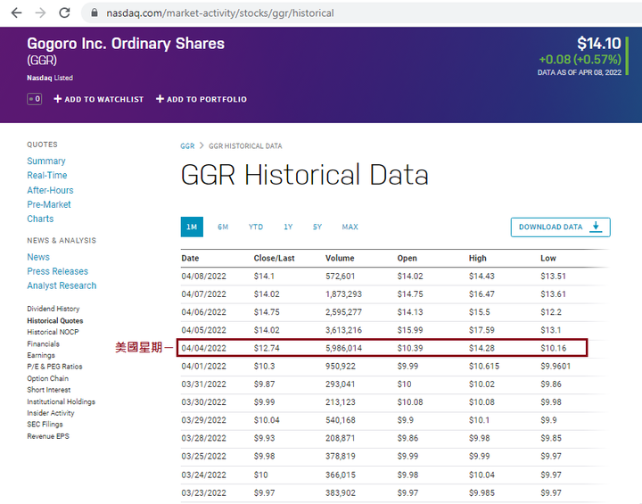Switch to the YTD time range
The width and height of the screenshot is (642, 504).
pyautogui.click(x=256, y=227)
